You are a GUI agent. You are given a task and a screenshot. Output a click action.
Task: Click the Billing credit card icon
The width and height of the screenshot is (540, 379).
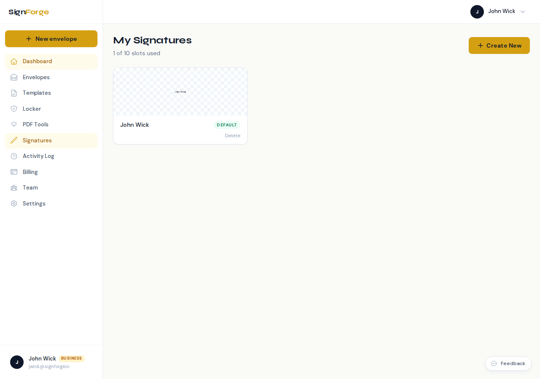point(14,172)
